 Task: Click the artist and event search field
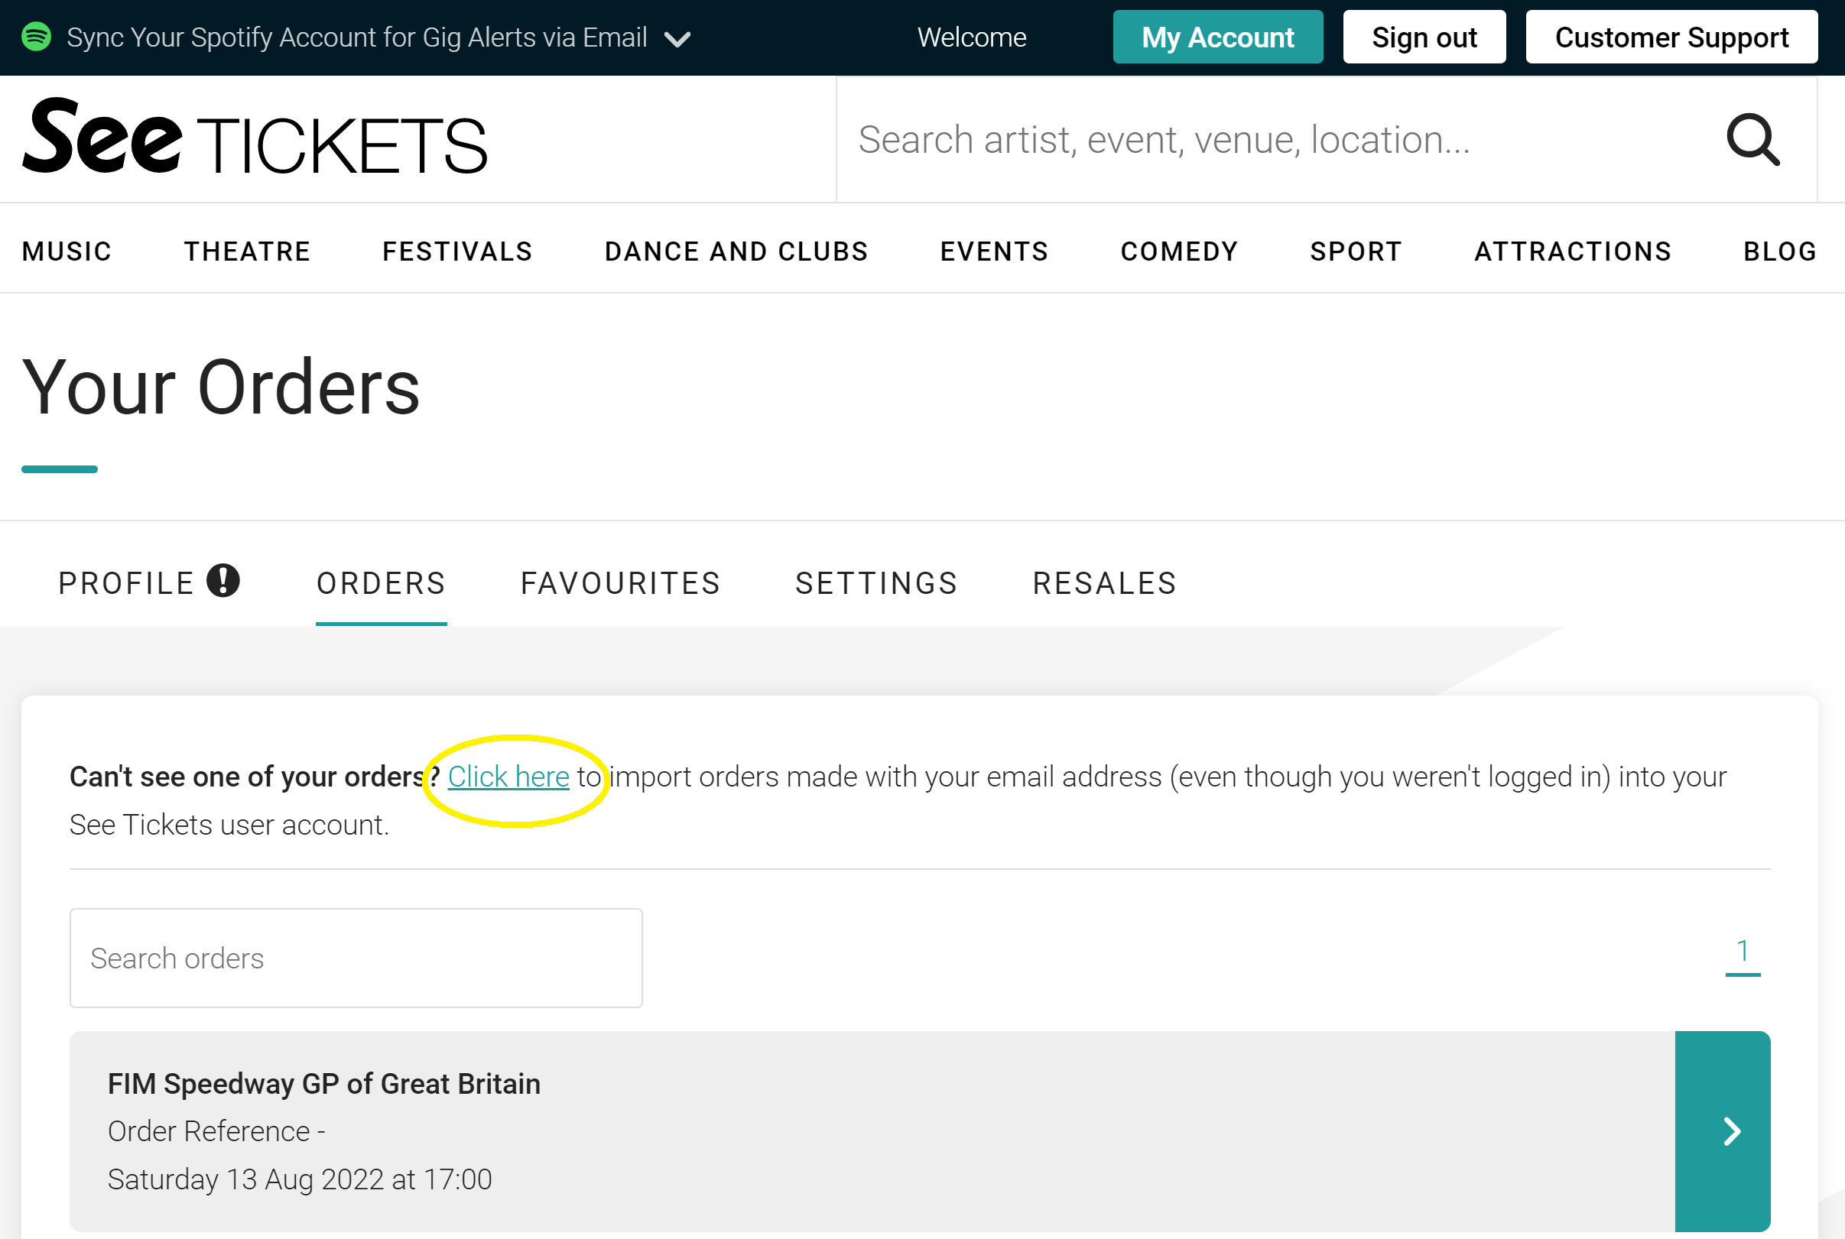pyautogui.click(x=1281, y=140)
